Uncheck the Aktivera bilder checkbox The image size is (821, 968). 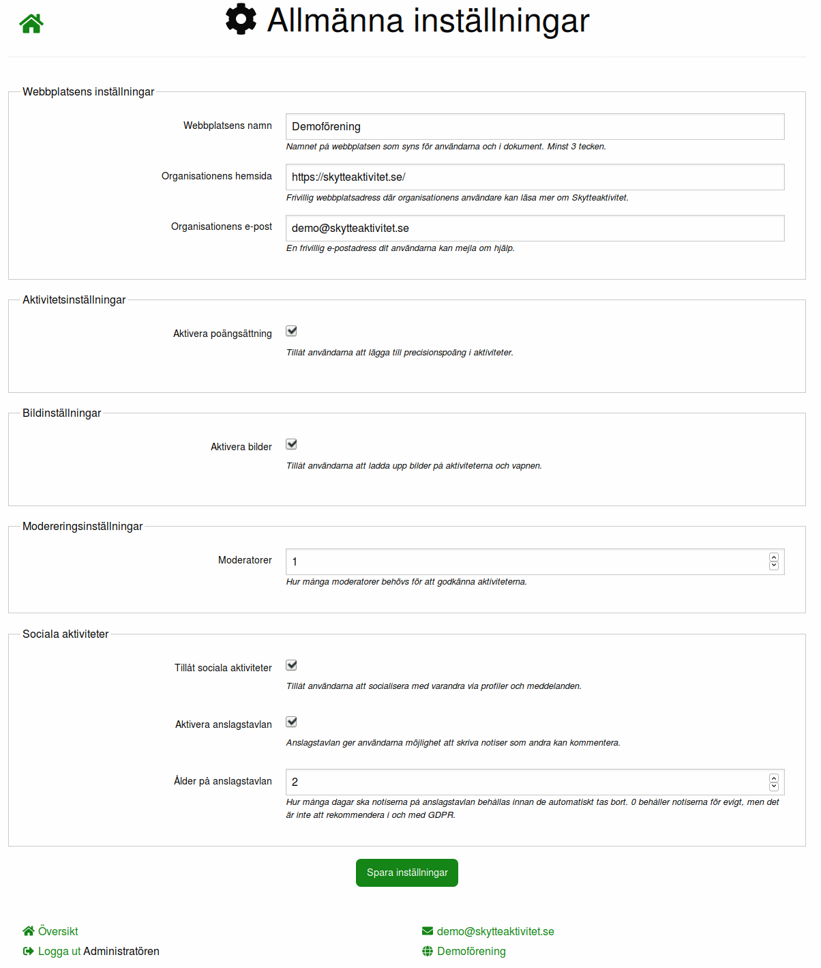click(x=292, y=445)
